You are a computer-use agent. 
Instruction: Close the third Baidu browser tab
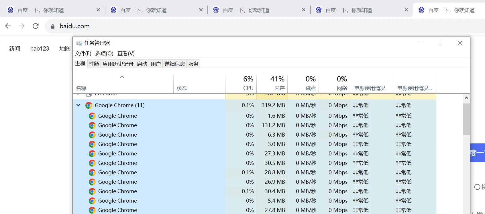pyautogui.click(x=304, y=10)
